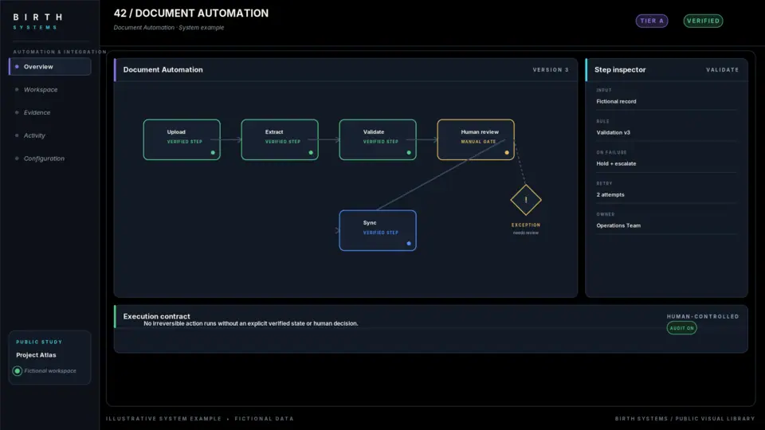765x430 pixels.
Task: Select the Upload step node
Action: (182, 139)
